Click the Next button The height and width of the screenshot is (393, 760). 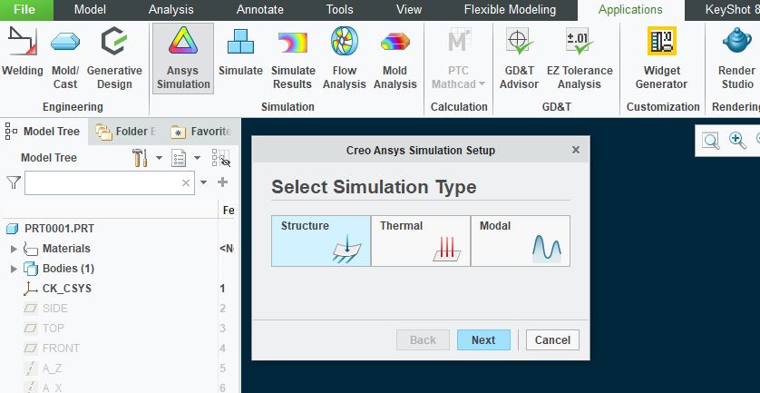(483, 340)
